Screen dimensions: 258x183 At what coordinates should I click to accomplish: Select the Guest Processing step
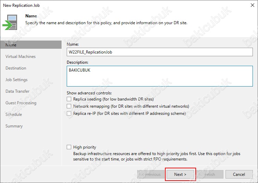(x=21, y=103)
